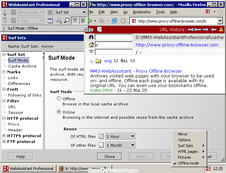Click the window icon left of Surf Set combo
This screenshot has height=173, width=226.
(50, 13)
